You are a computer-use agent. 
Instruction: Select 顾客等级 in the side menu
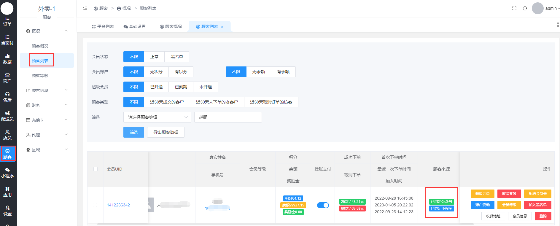[x=40, y=76]
